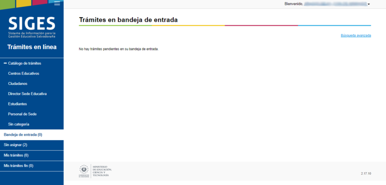This screenshot has width=386, height=185.
Task: Select Director Sede Educativa category
Action: [27, 94]
